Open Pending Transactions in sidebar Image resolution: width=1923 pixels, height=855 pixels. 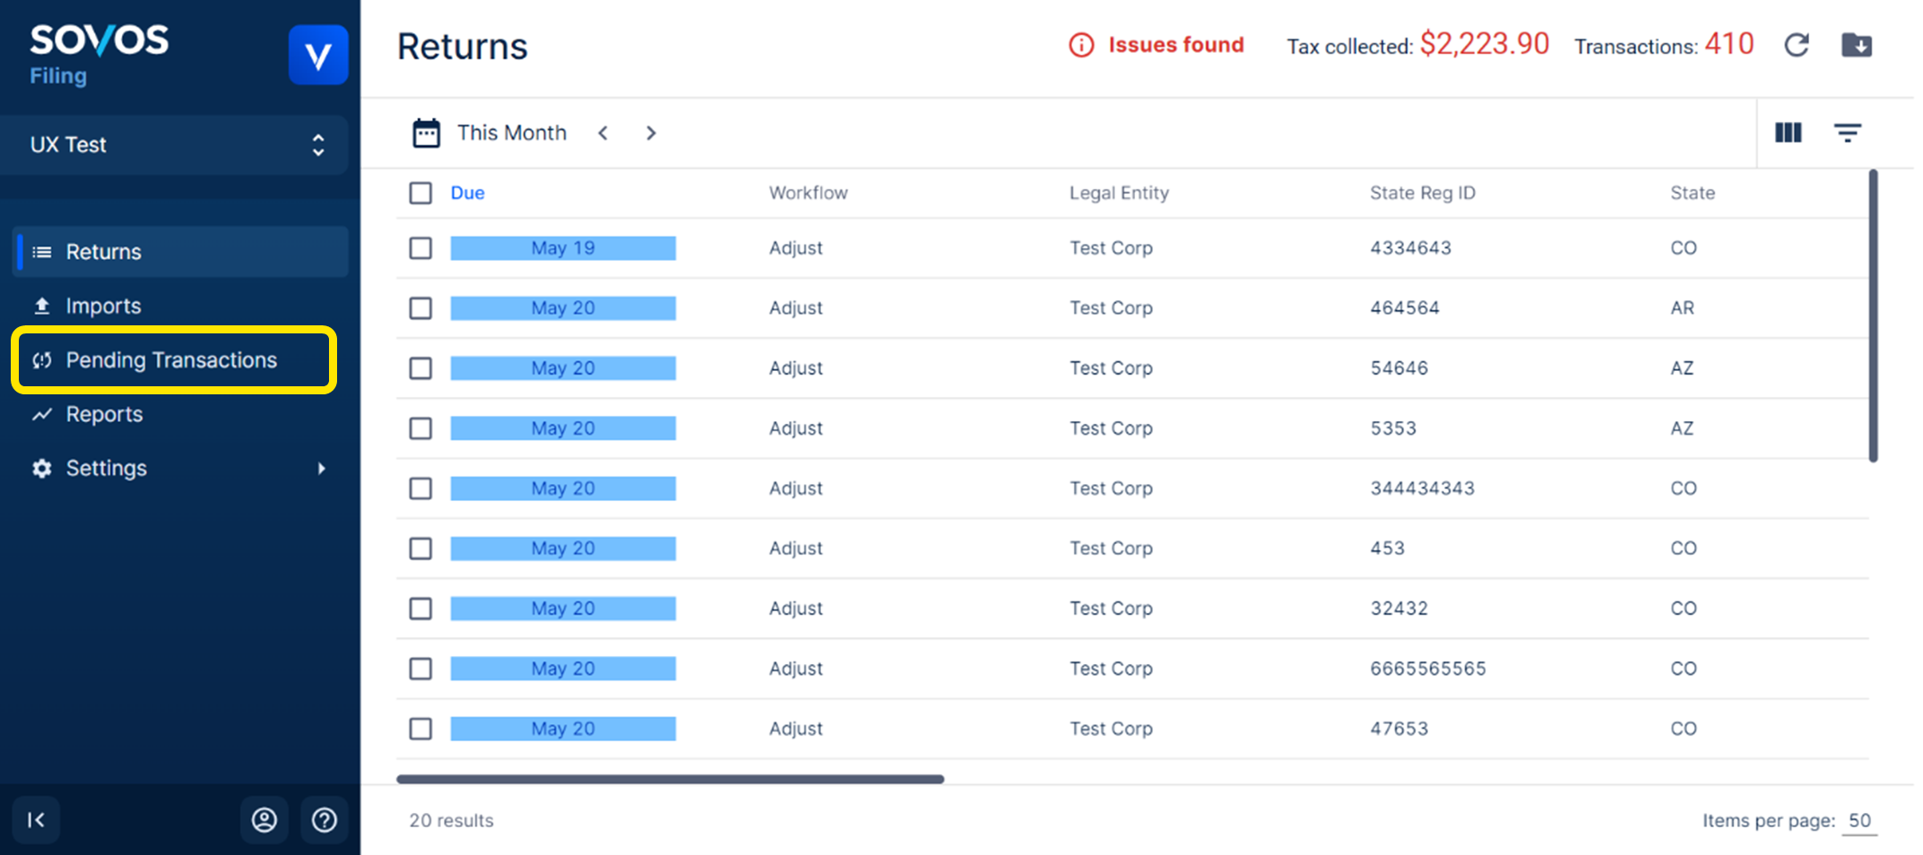(x=171, y=359)
